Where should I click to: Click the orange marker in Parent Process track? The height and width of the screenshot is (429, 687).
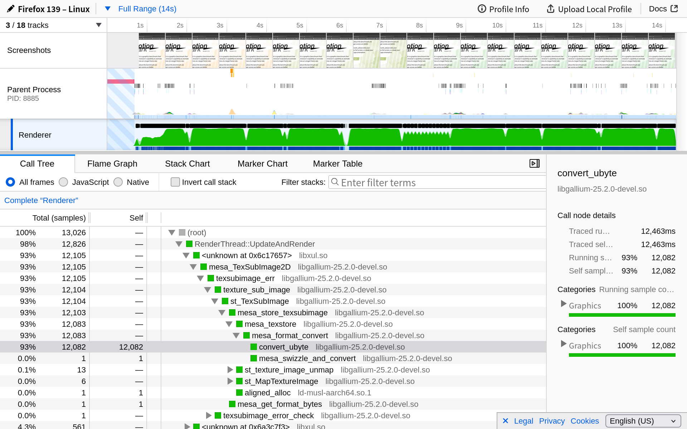click(x=232, y=73)
